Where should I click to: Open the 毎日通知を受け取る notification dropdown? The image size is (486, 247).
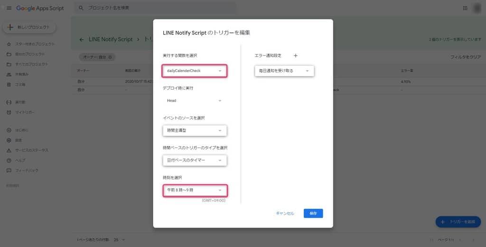[284, 71]
